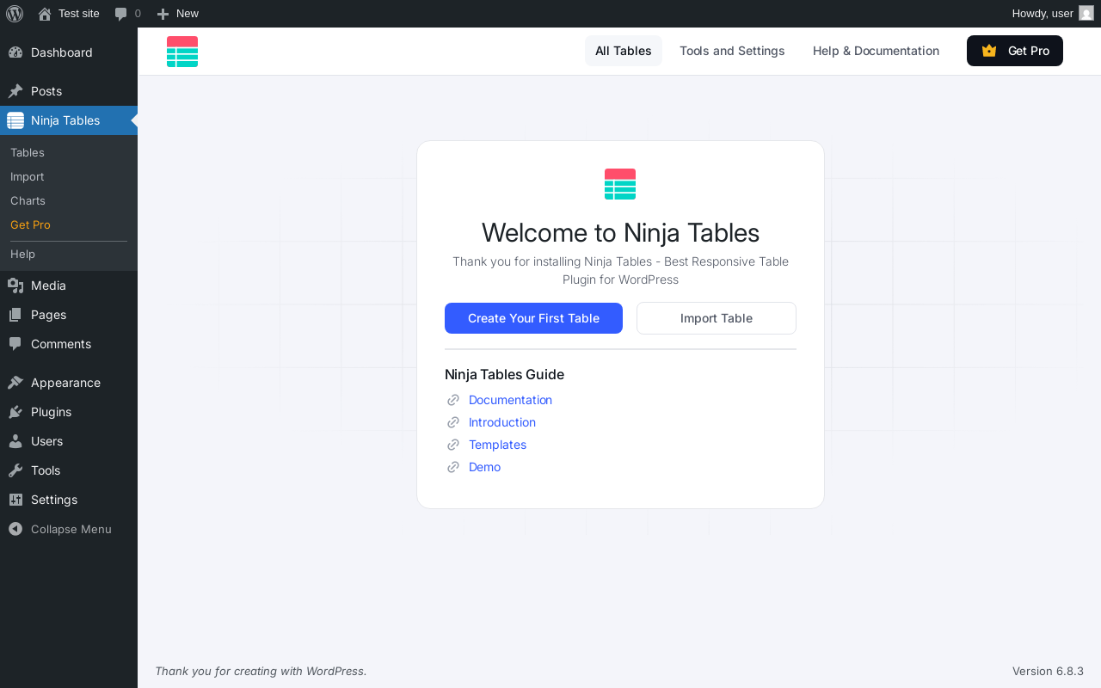Open the Help & Documentation tab
This screenshot has width=1101, height=688.
pyautogui.click(x=876, y=51)
